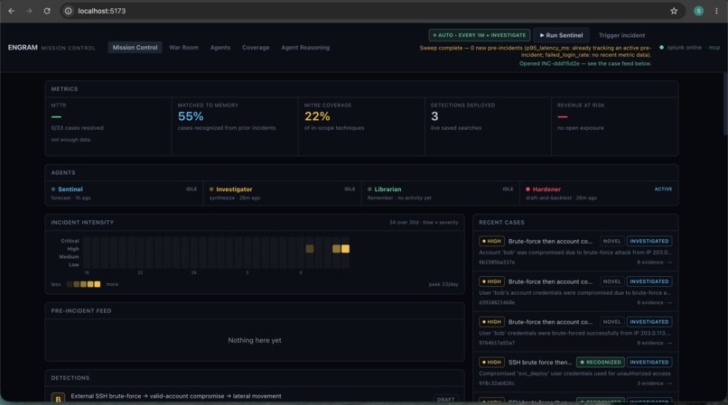
Task: Open the Chrome profile avatar
Action: 698,11
